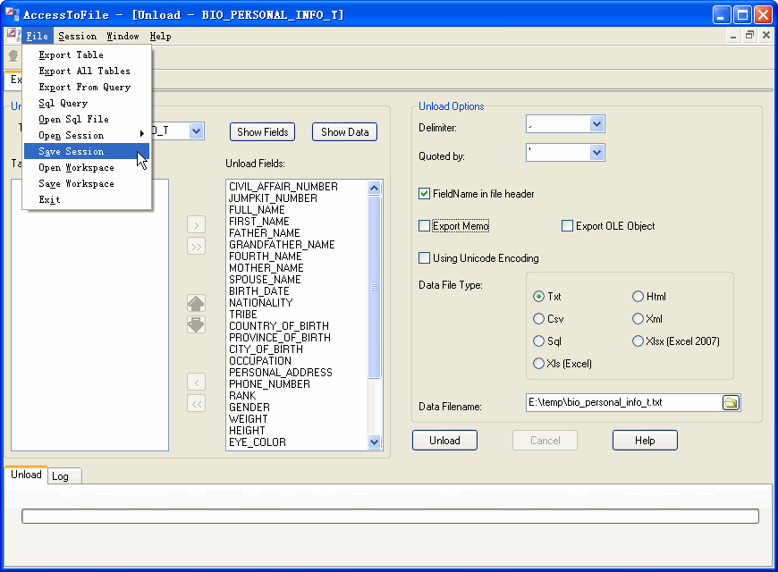Select the Xls (Excel) file type
778x572 pixels.
[x=538, y=363]
